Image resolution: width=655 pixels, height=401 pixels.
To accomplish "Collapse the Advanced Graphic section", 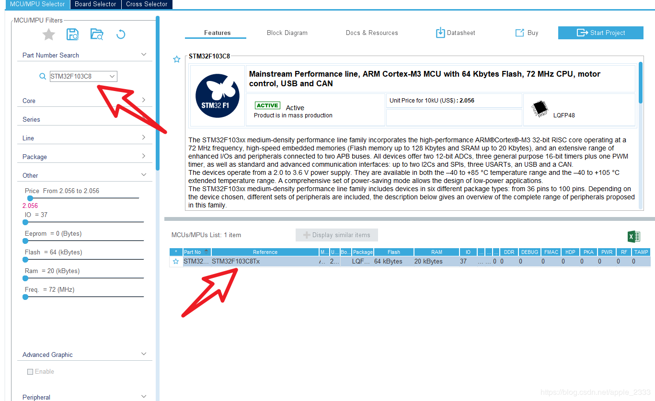I will coord(144,354).
